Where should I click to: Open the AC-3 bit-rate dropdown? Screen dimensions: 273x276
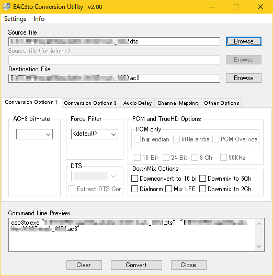pos(35,134)
